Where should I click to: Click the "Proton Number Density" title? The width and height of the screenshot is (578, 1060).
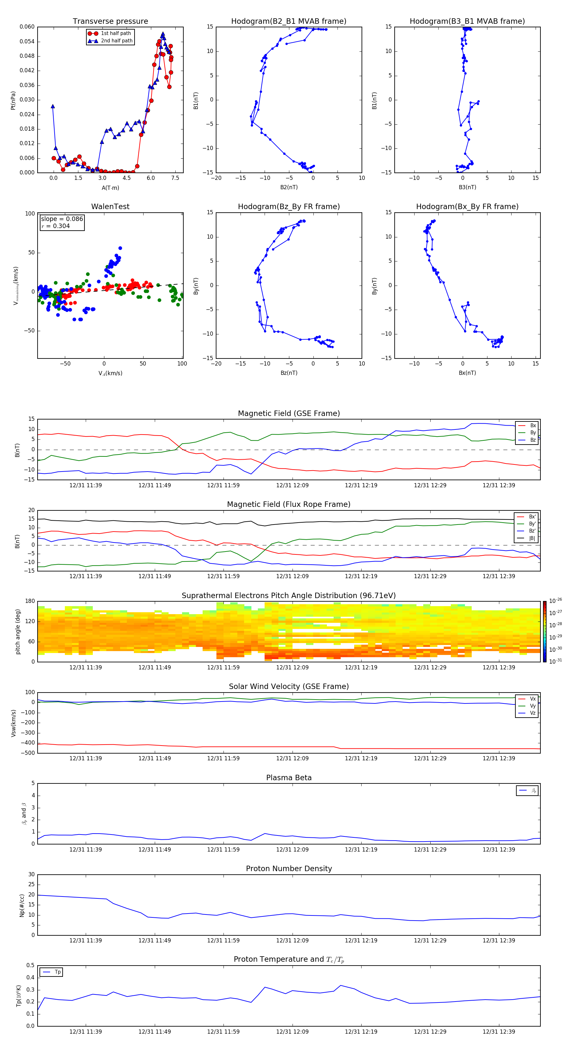coord(289,869)
